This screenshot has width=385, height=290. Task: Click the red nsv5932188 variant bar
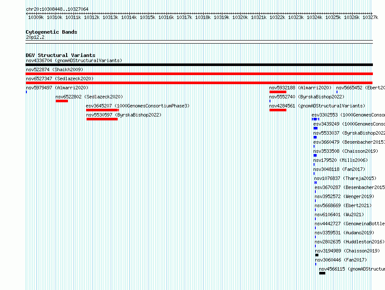[x=278, y=92]
